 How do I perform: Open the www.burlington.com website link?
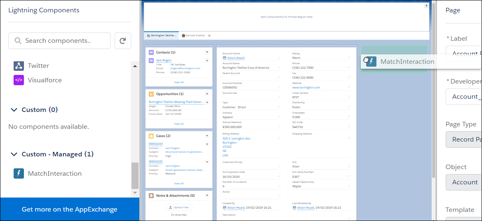pos(306,87)
